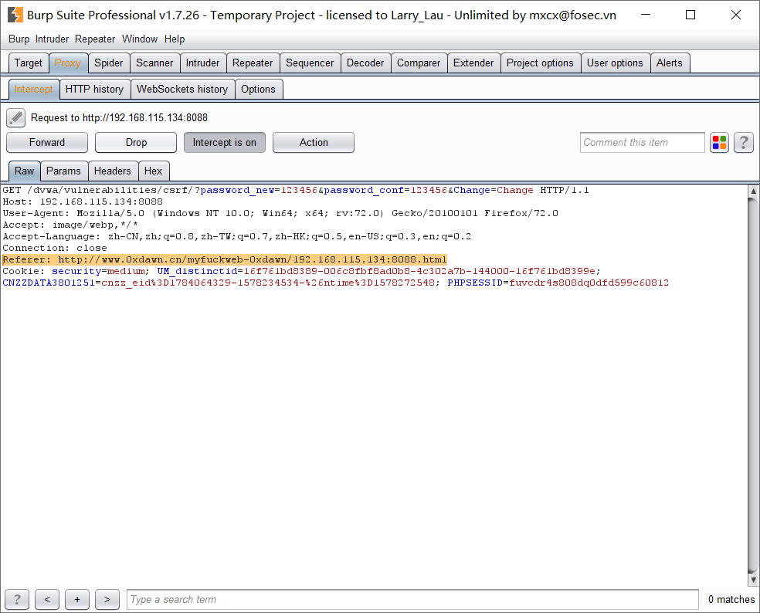Switch to the Comparer tab
The image size is (760, 613).
[419, 63]
